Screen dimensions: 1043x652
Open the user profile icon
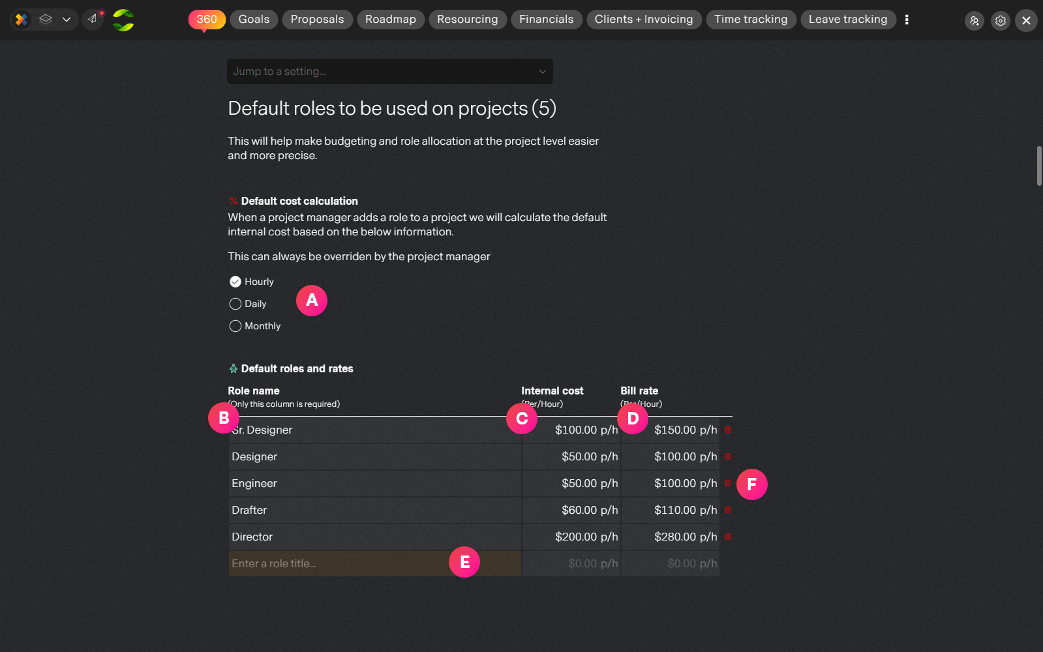click(x=974, y=20)
